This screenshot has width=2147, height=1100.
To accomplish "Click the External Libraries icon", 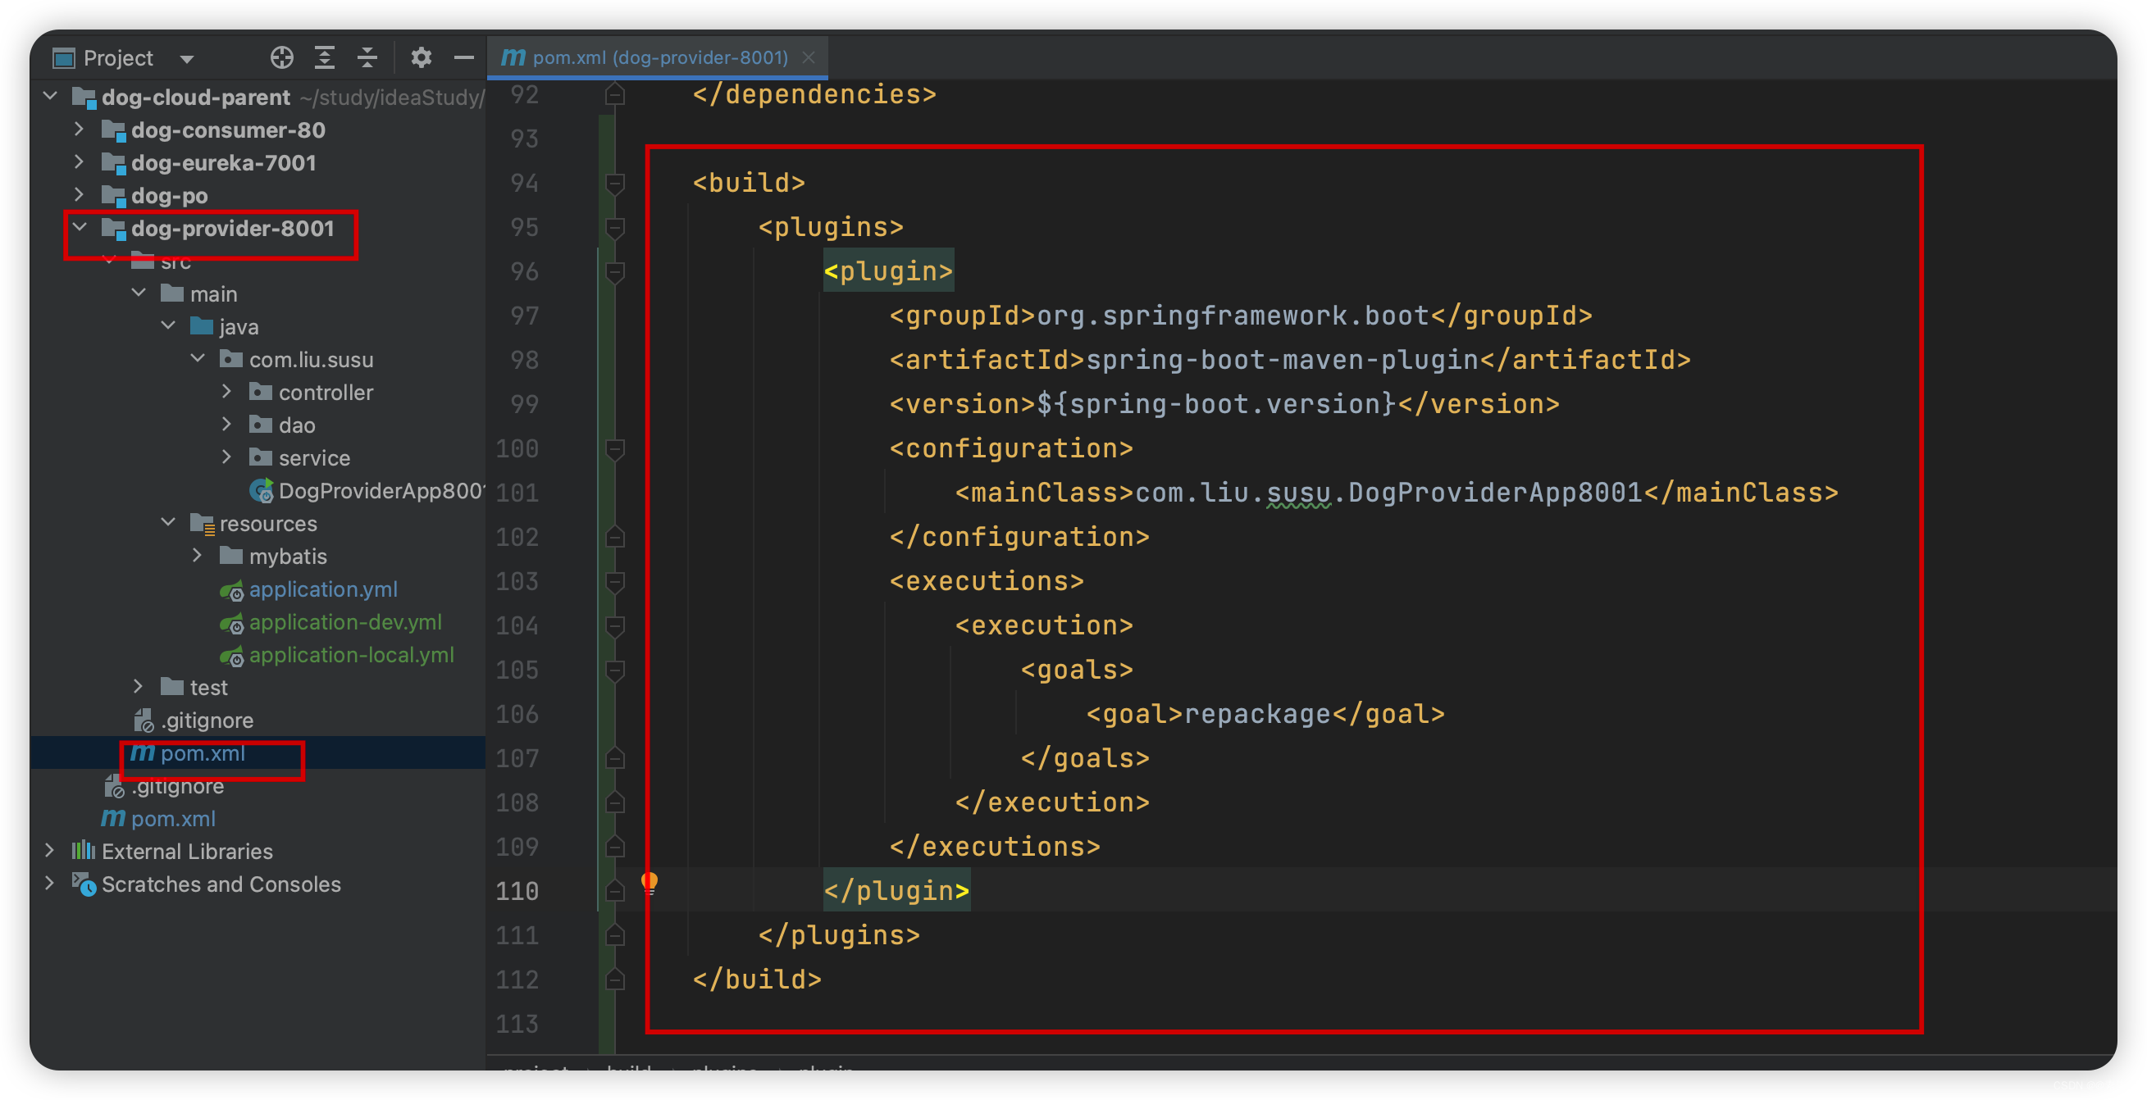I will click(x=84, y=851).
